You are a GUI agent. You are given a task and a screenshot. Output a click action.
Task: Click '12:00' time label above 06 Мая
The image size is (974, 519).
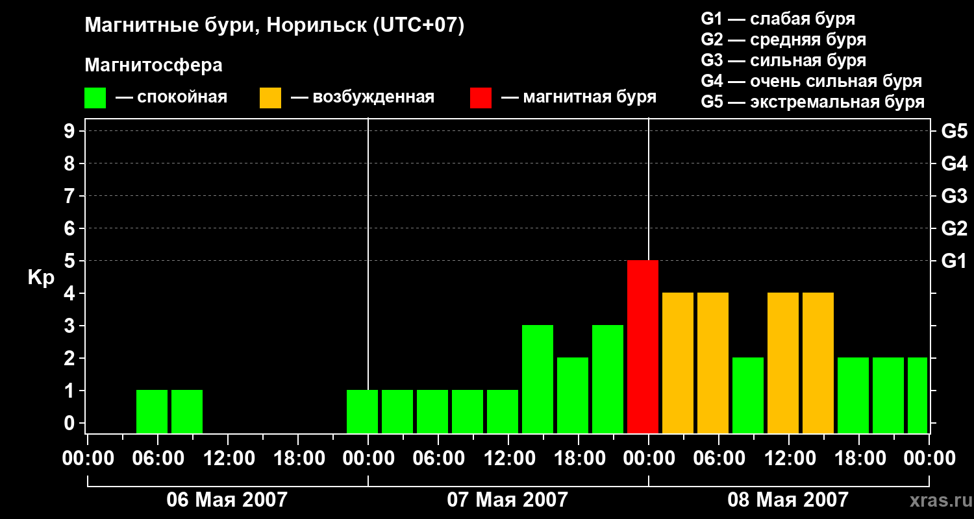coord(228,458)
